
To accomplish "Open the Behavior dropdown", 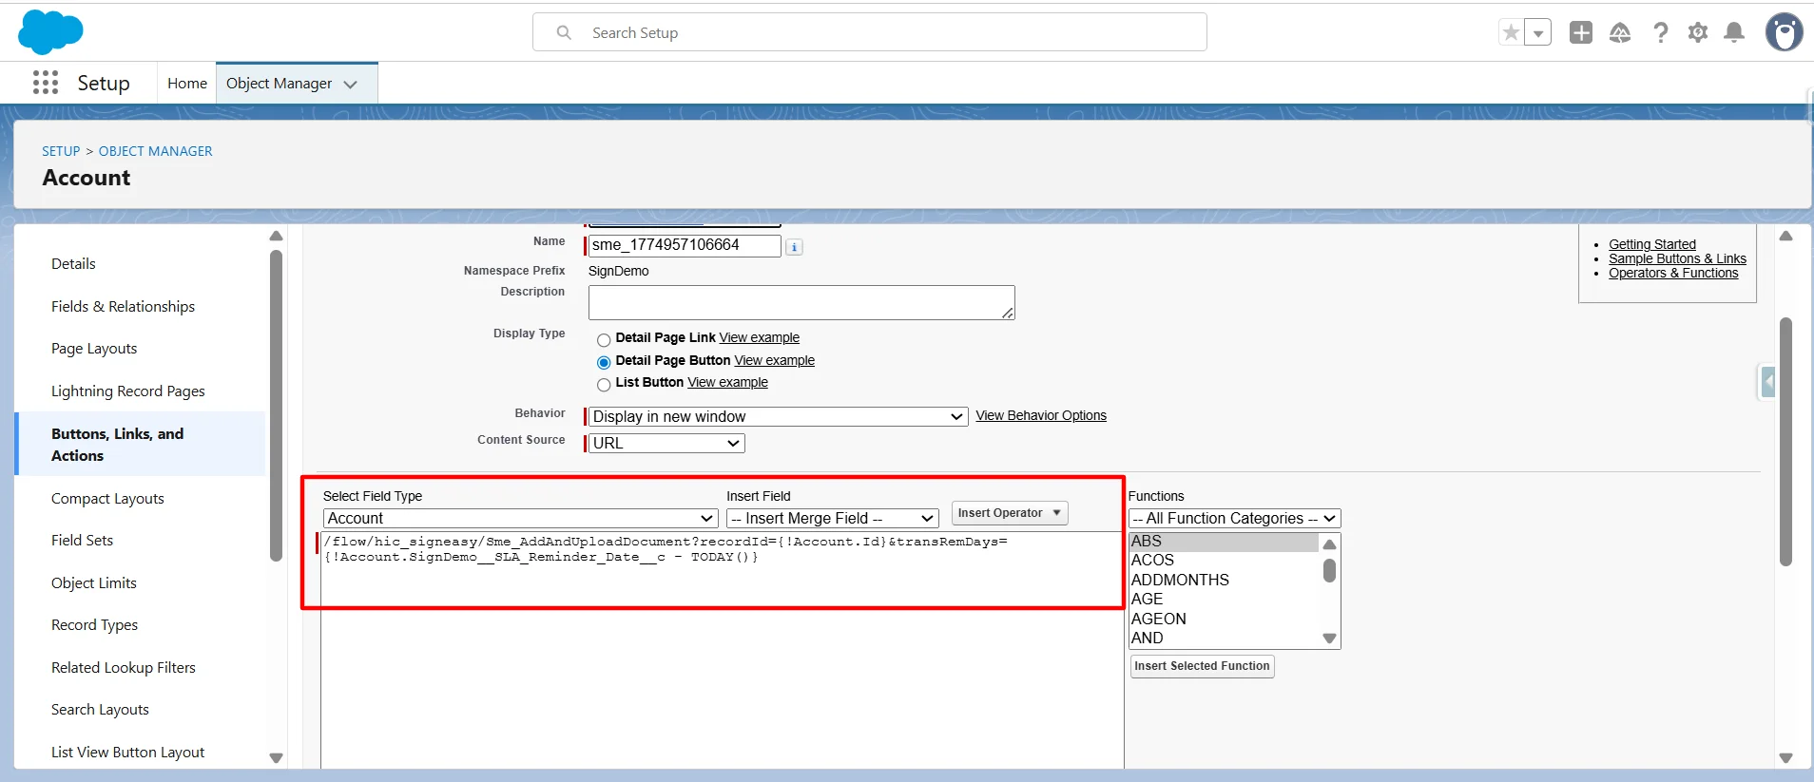I will (778, 417).
